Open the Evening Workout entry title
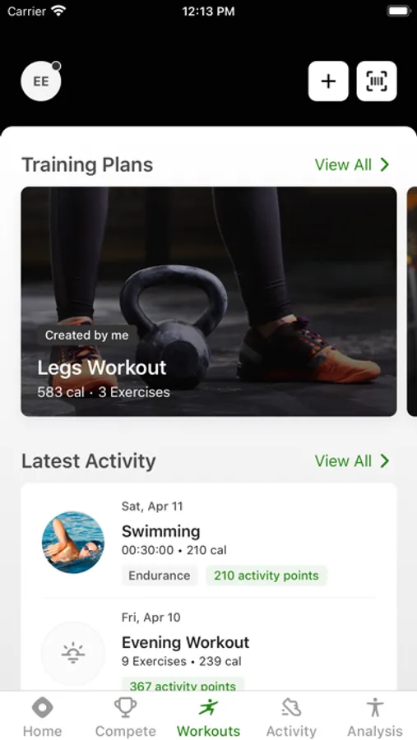 (x=186, y=642)
